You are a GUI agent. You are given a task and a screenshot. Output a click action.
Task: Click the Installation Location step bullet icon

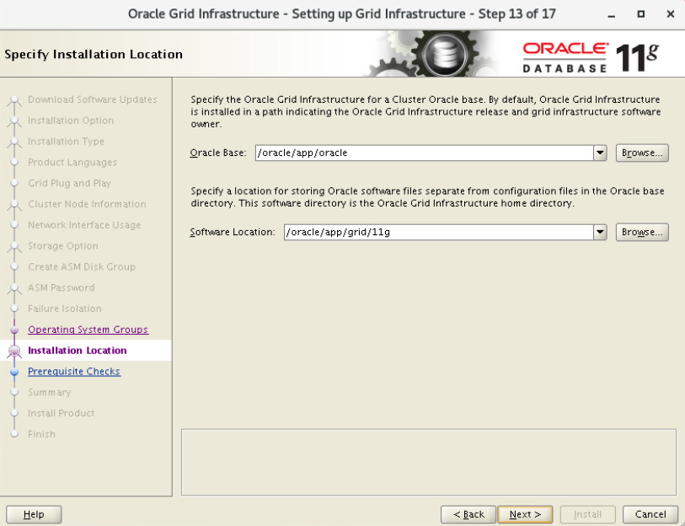[x=14, y=351]
